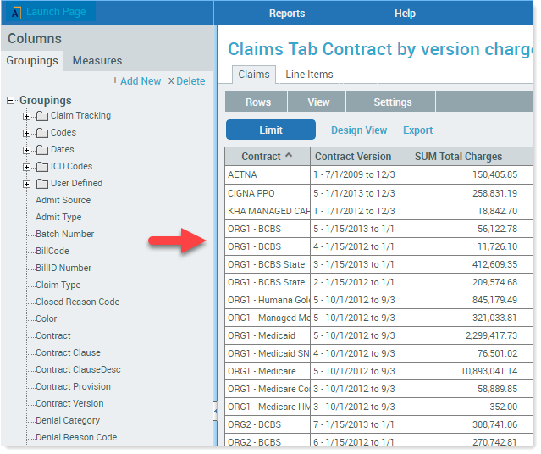Click the Limit button
The width and height of the screenshot is (541, 454).
point(271,130)
